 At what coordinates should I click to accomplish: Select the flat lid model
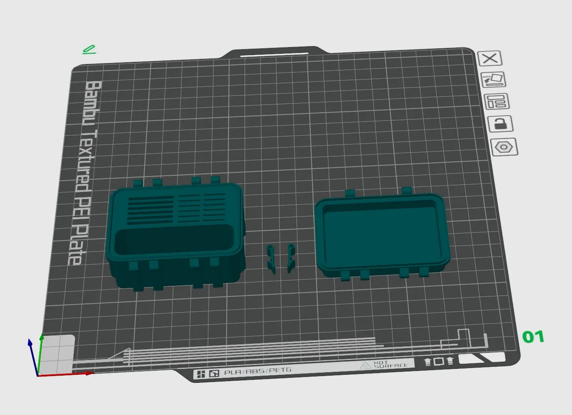click(x=383, y=234)
